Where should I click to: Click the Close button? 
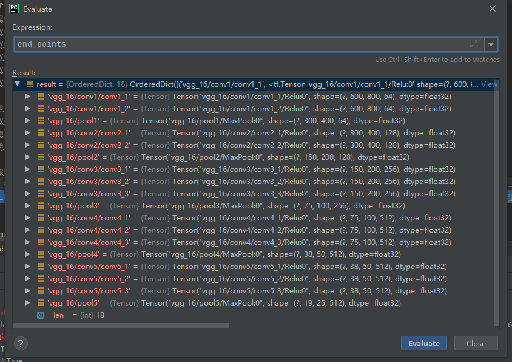click(476, 343)
